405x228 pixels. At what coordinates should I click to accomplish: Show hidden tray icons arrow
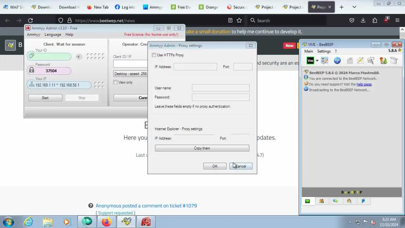pyautogui.click(x=350, y=222)
